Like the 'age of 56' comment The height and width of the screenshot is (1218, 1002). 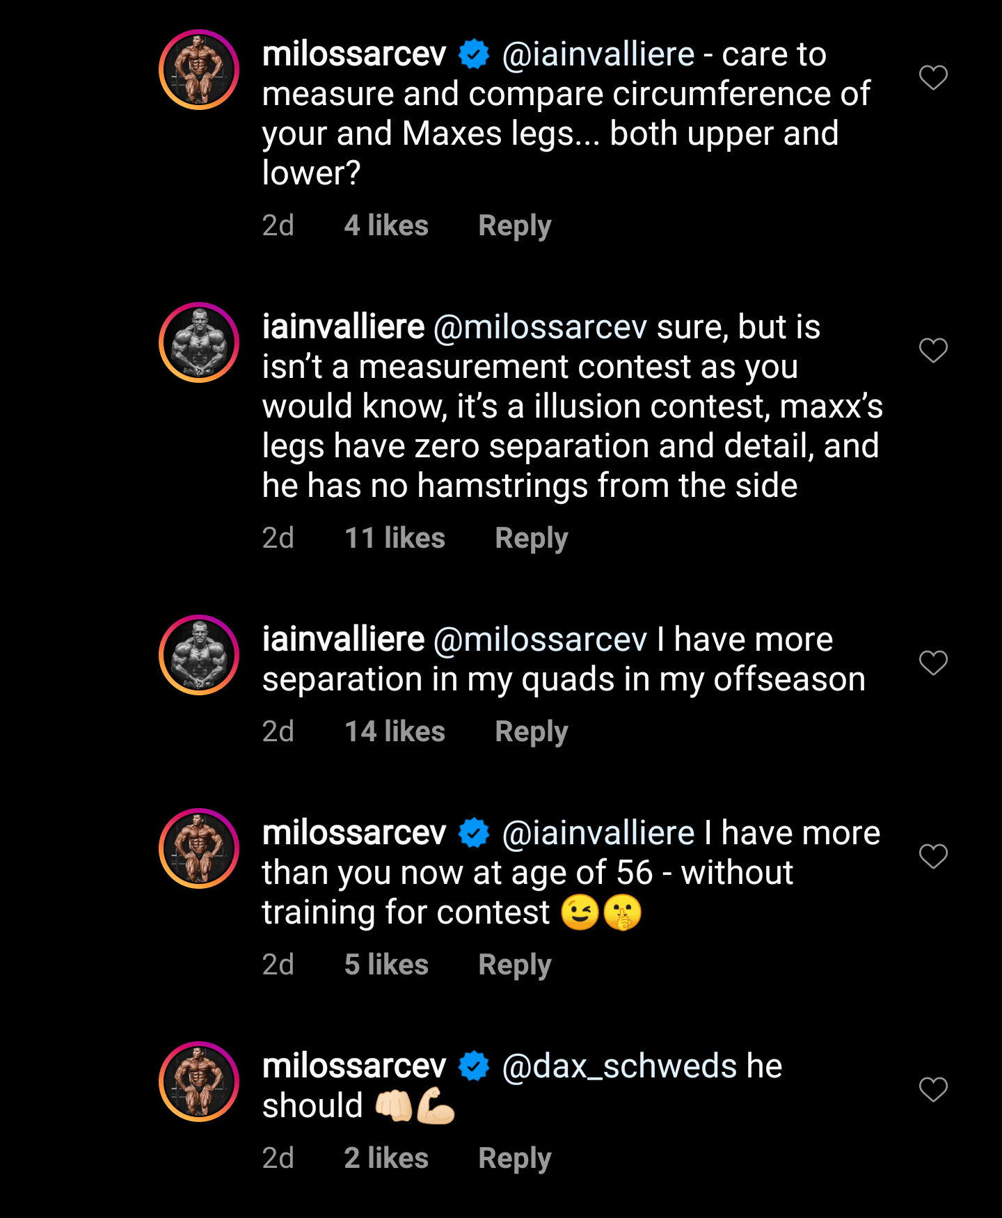tap(933, 856)
